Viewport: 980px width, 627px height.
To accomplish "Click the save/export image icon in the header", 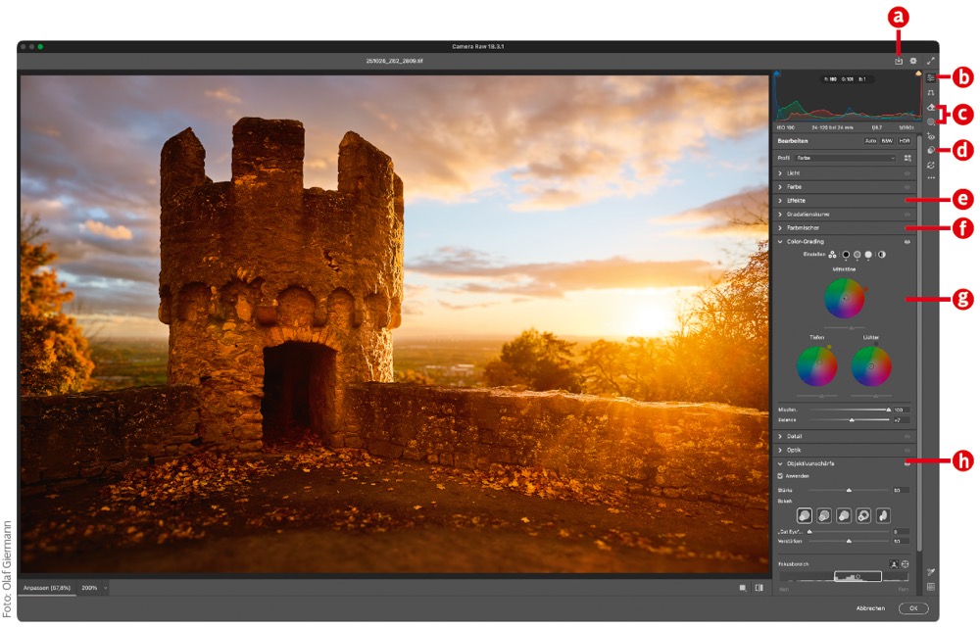I will tap(898, 61).
